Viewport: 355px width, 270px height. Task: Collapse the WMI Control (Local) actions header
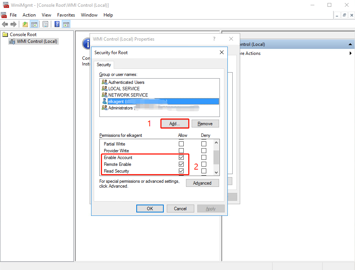point(350,44)
